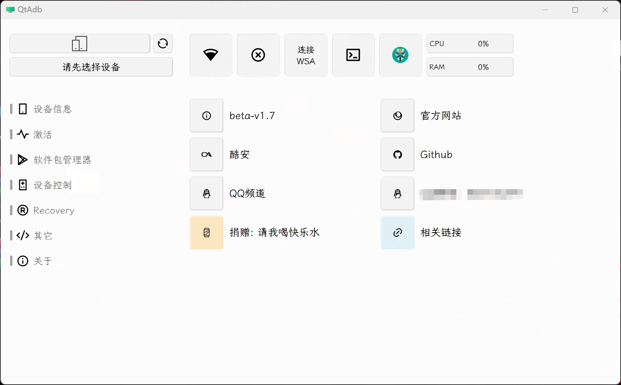The image size is (621, 385).
Task: Click the remote icon beside 设备控制
Action: coord(23,185)
